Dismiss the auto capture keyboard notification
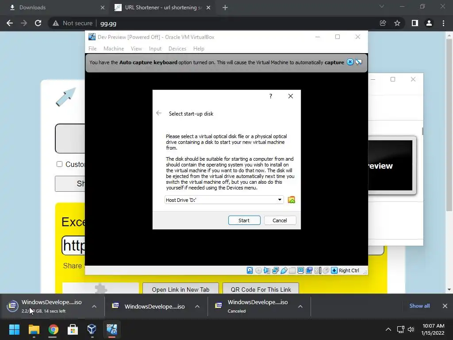Viewport: 453px width, 340px height. point(350,62)
